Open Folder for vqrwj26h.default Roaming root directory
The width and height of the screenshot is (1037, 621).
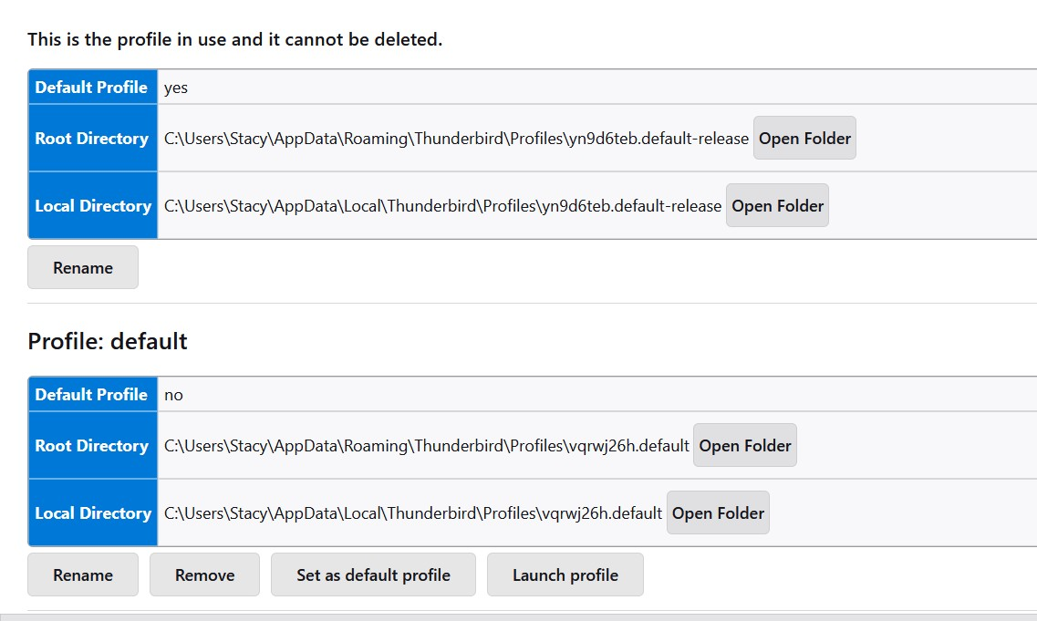pyautogui.click(x=744, y=446)
